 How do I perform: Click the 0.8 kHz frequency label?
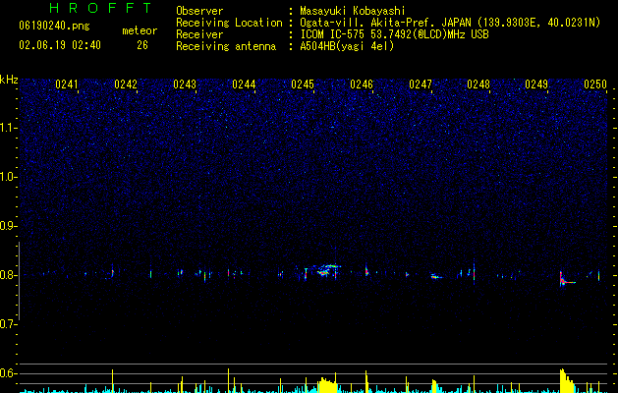pyautogui.click(x=8, y=275)
